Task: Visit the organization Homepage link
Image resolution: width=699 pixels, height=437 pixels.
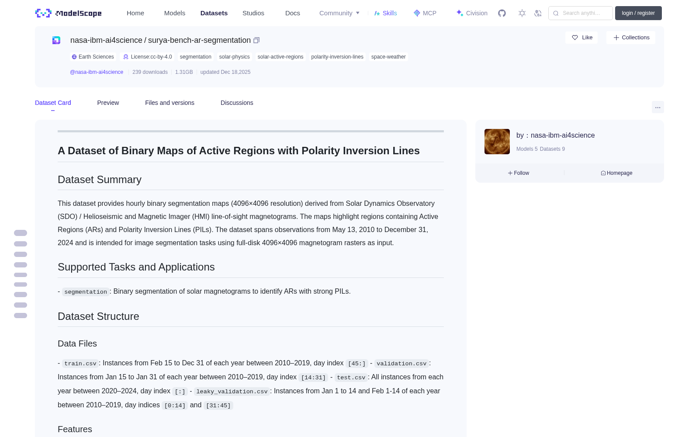Action: coord(616,173)
